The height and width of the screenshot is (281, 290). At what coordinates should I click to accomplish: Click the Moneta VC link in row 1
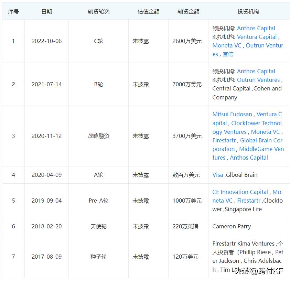click(x=226, y=45)
